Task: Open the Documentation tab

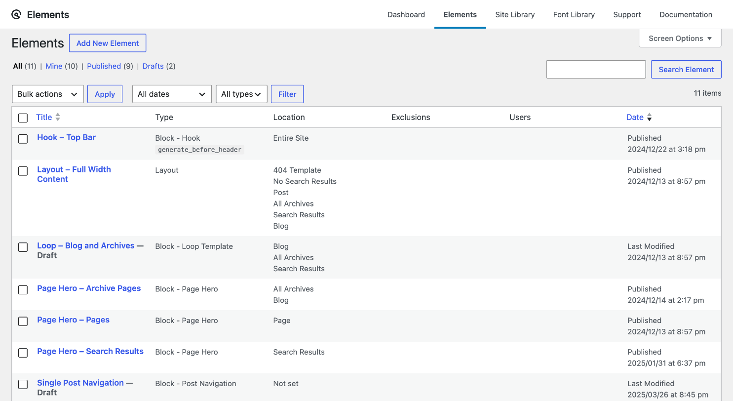Action: click(686, 14)
